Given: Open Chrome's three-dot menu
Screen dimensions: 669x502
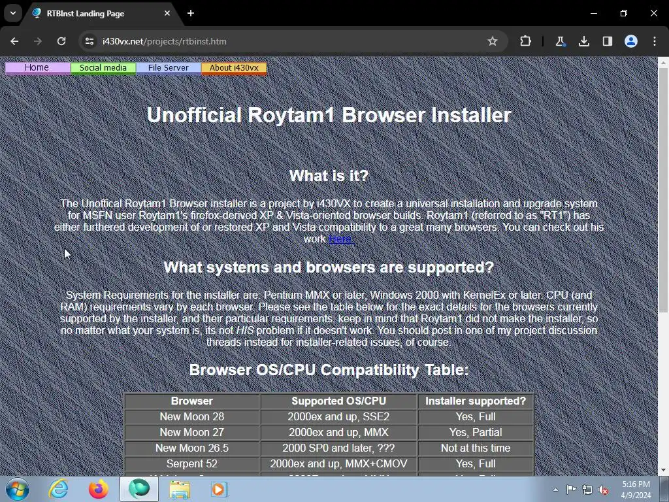Looking at the screenshot, I should coord(655,41).
